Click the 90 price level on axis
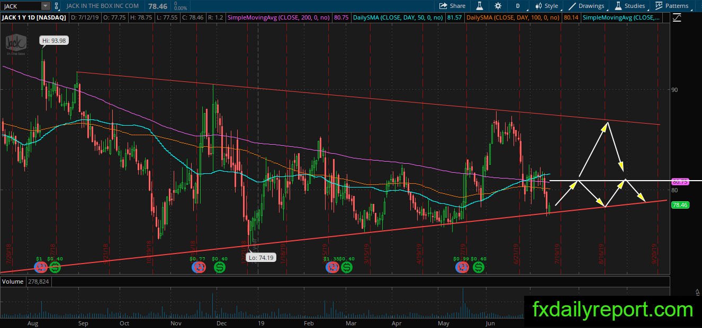The image size is (702, 328). [675, 90]
